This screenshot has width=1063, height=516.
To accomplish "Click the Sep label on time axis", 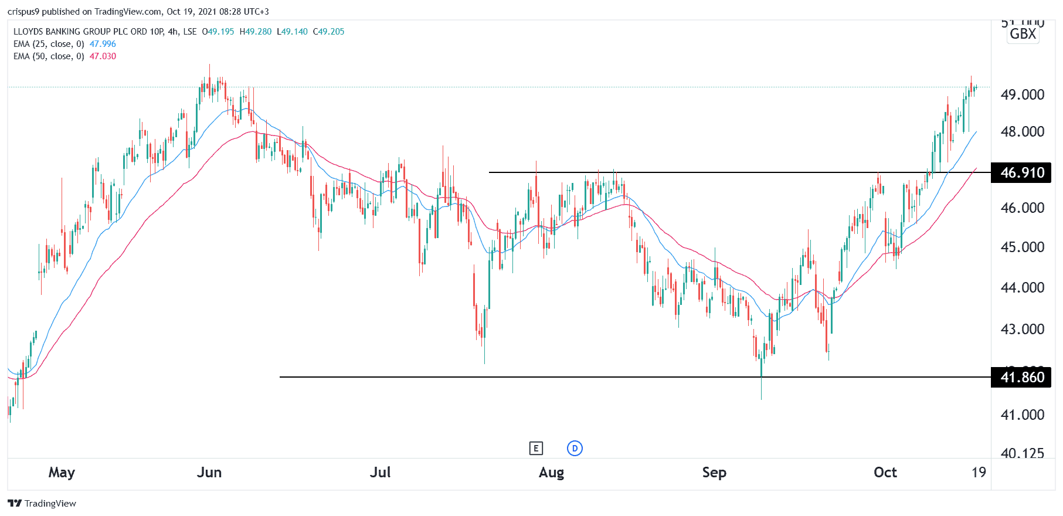I will 714,473.
